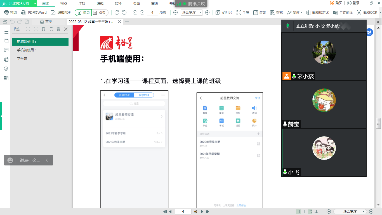Open the 页面 menu tab

pyautogui.click(x=136, y=4)
